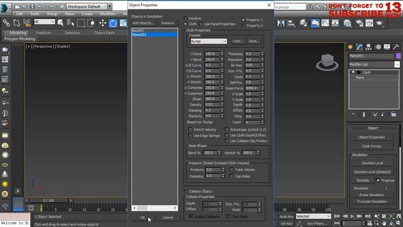Screen dimensions: 403x227
Task: Click the Pressure spinner arrows
Action: [223, 170]
